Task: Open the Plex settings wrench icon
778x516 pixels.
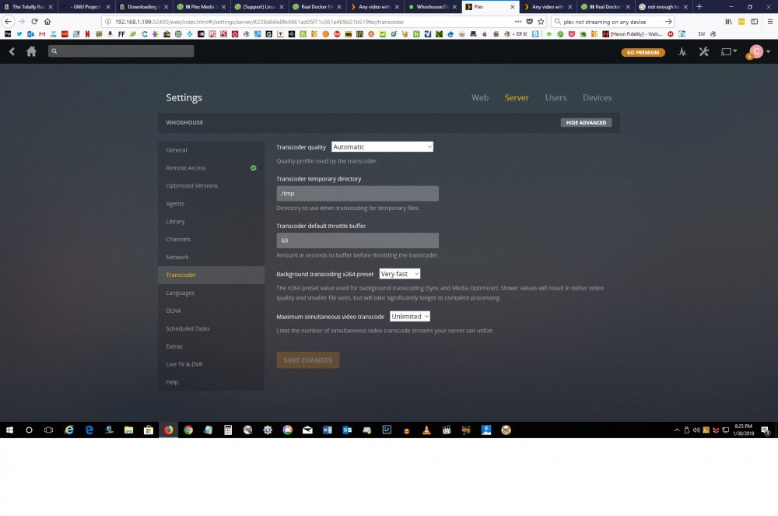Action: 703,51
